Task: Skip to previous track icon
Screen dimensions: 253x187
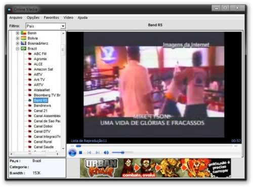Action: (x=89, y=153)
